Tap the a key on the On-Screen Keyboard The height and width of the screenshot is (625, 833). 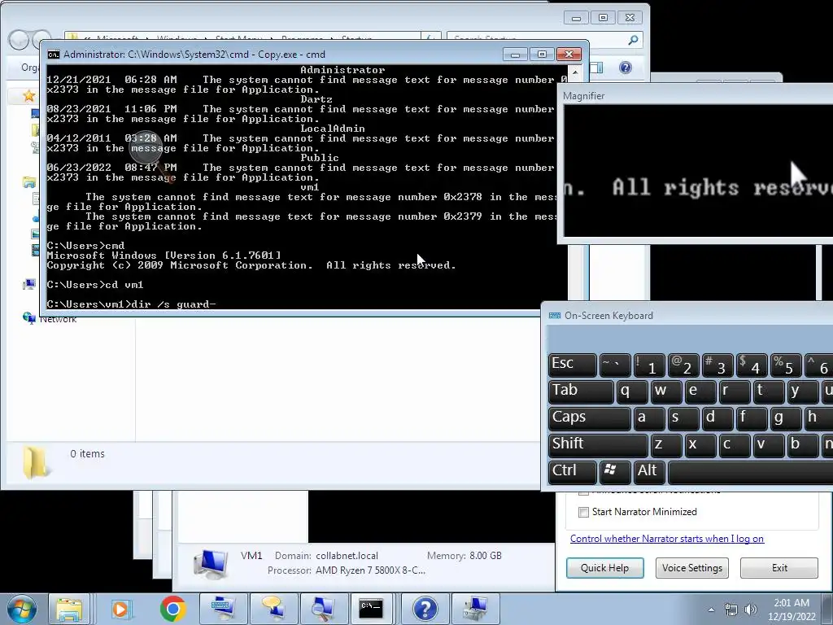click(x=648, y=418)
